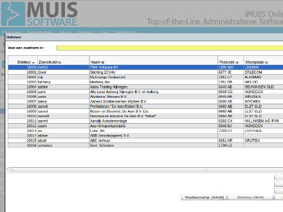Screen dimensions: 283x212
Task: Sort by Naam column arrows icon
Action: pyautogui.click(x=103, y=62)
